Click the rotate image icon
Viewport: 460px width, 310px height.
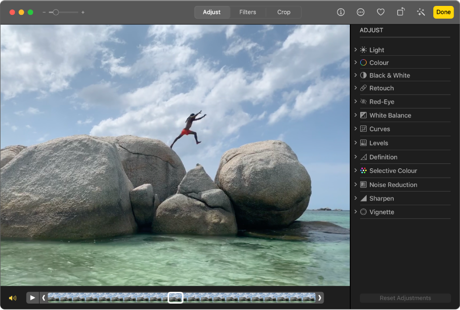[x=400, y=12]
